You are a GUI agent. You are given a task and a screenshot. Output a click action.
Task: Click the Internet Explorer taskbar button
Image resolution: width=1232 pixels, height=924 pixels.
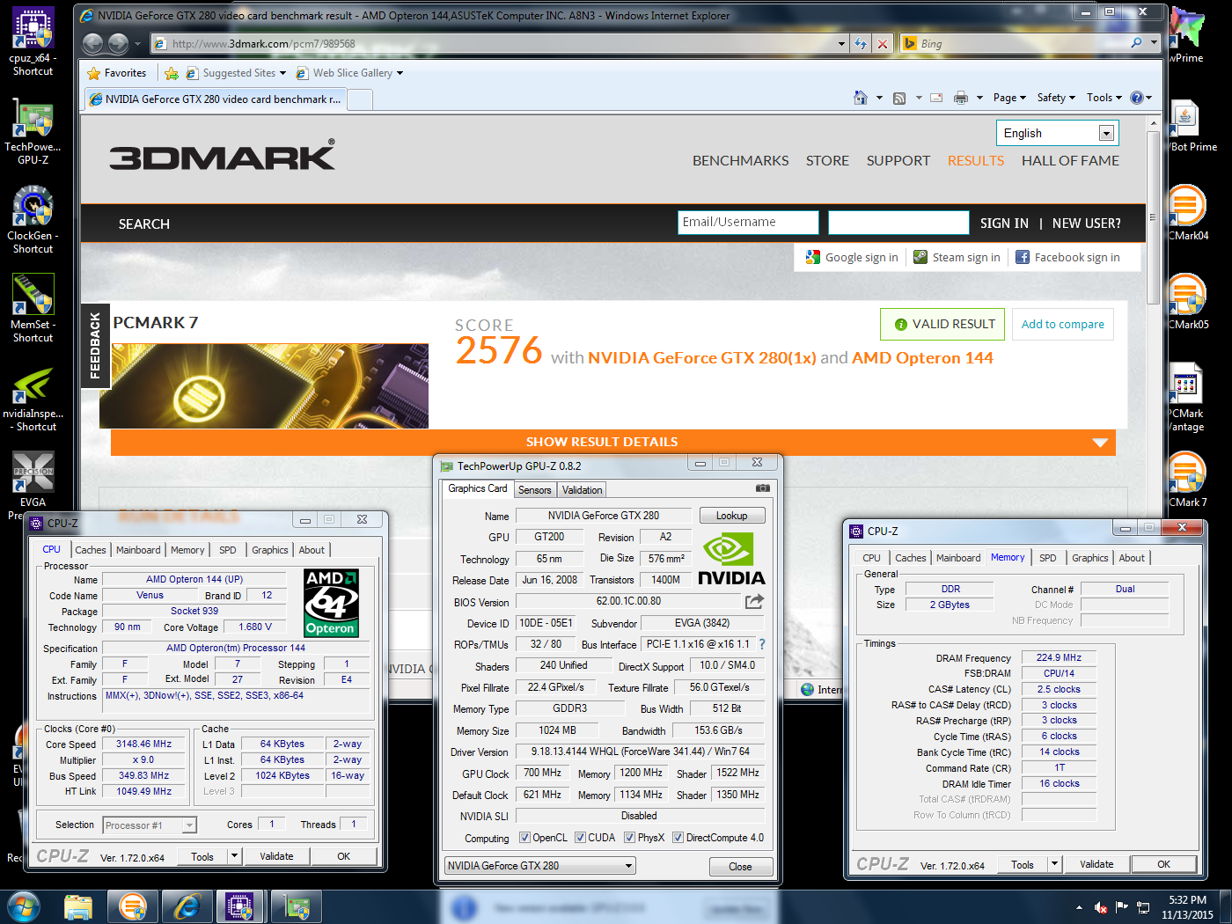[x=187, y=906]
